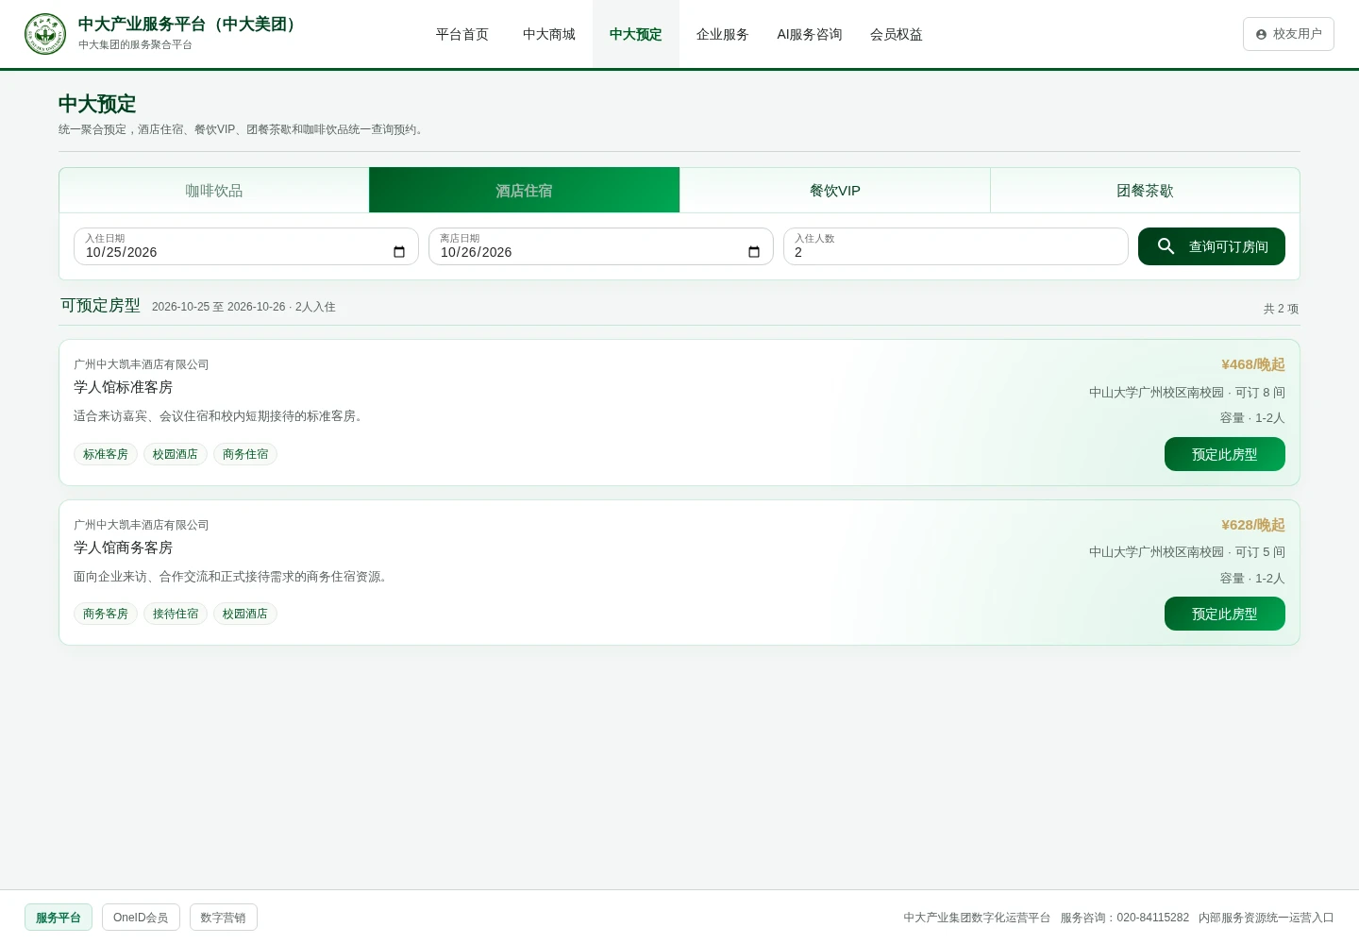Click the Sun Yat-sen University logo emblem
The width and height of the screenshot is (1359, 944).
coord(45,34)
